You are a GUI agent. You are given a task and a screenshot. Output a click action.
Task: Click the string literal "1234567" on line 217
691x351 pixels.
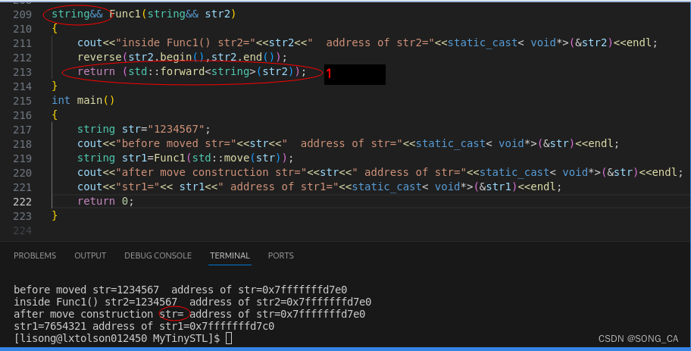point(177,129)
